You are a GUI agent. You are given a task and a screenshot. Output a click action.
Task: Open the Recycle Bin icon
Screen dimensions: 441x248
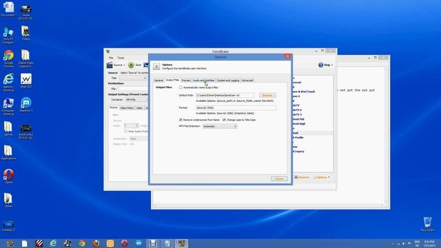point(427,224)
